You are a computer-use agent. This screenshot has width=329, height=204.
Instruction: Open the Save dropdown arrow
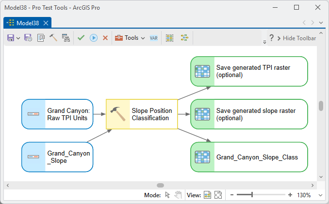tap(18, 38)
